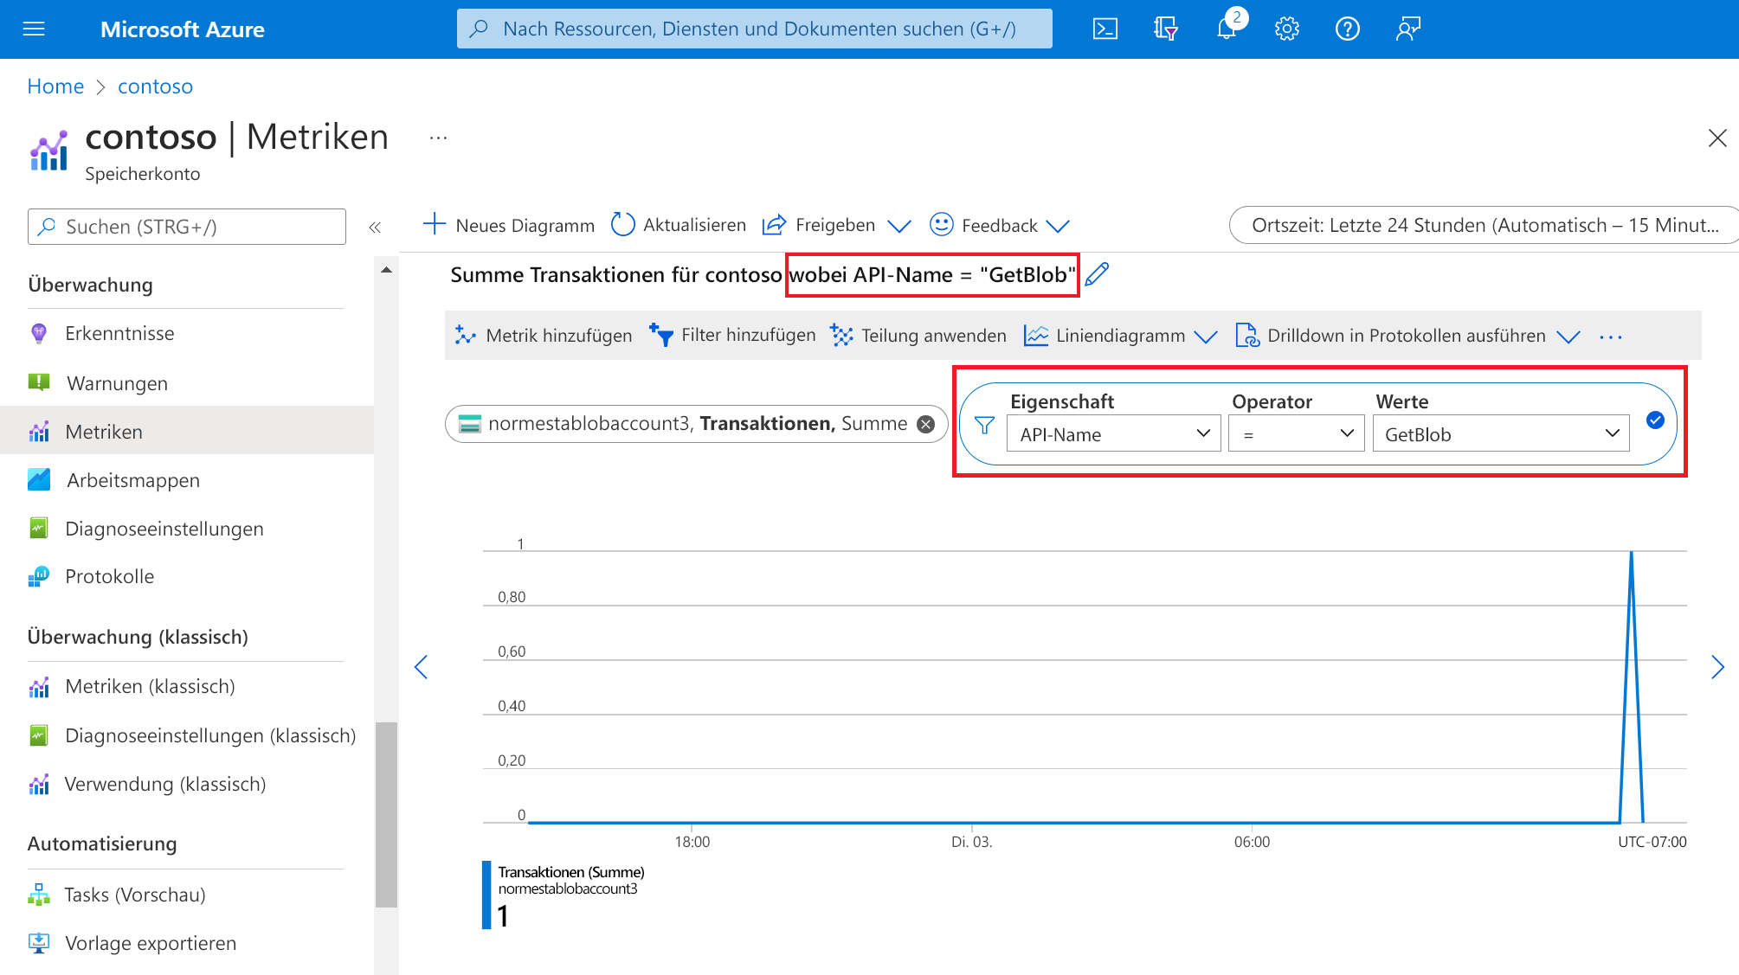Go to Home breadcrumb
The image size is (1739, 975).
point(55,87)
